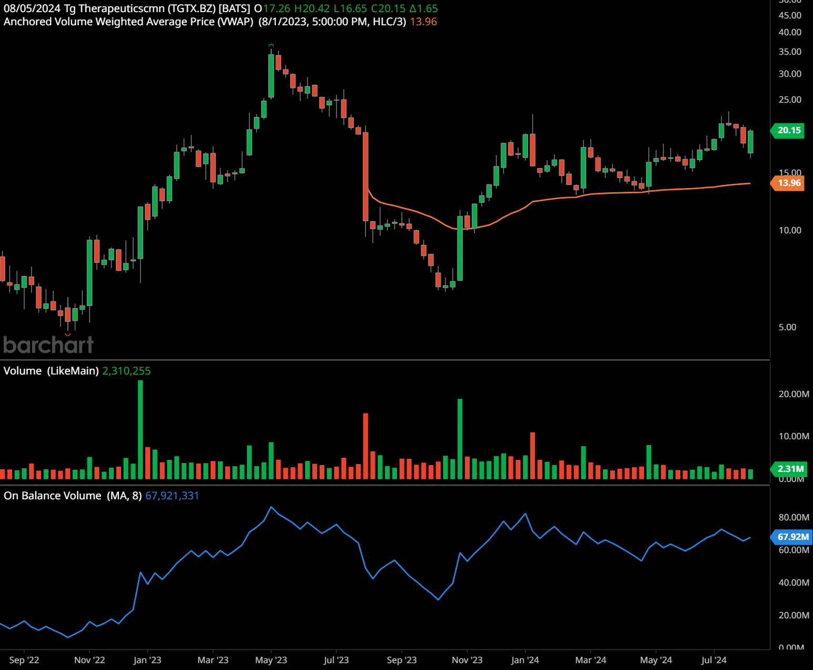Click the 30.00 price axis label
This screenshot has width=813, height=670.
[790, 74]
